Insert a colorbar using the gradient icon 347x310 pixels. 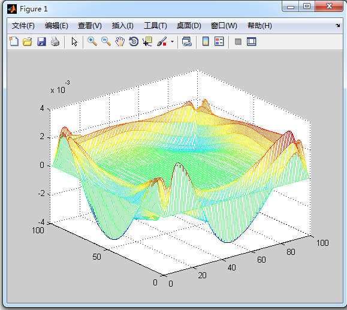pos(206,41)
